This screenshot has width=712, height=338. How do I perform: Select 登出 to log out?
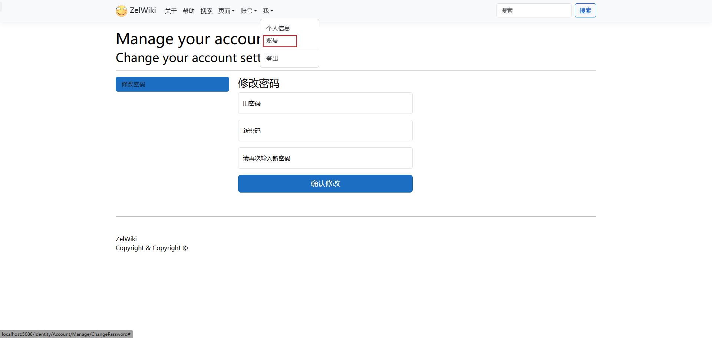click(272, 59)
